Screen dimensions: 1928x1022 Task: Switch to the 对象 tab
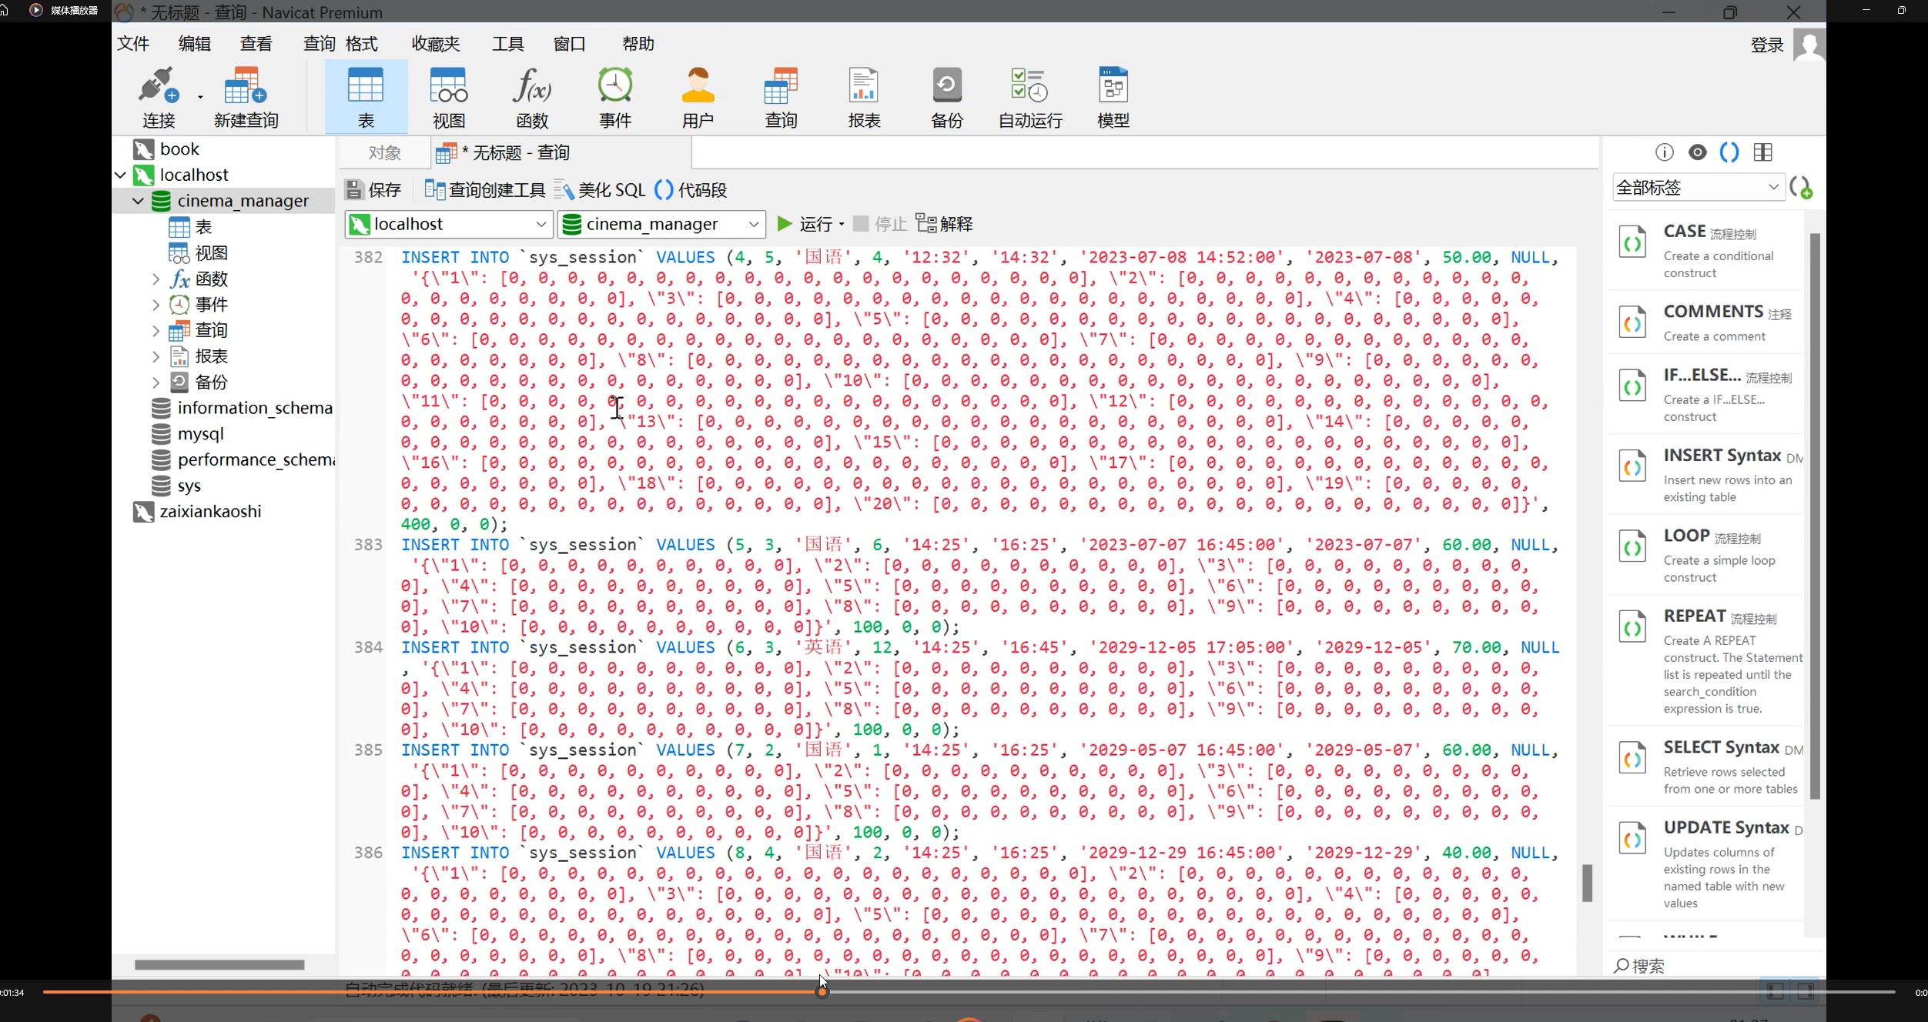coord(384,153)
